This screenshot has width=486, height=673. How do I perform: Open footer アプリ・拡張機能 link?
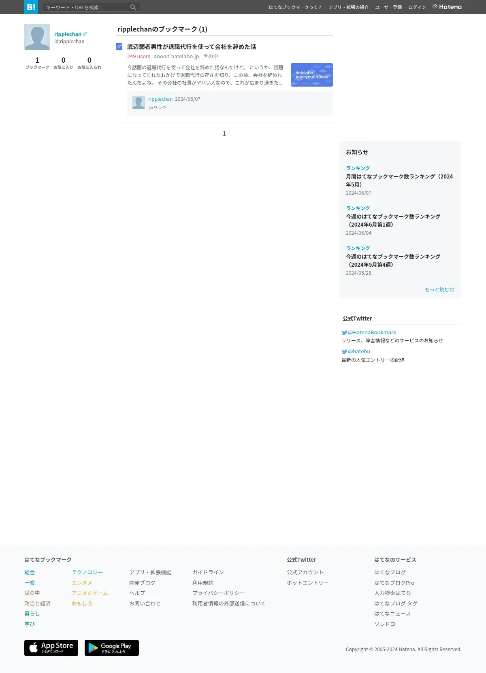tap(150, 572)
